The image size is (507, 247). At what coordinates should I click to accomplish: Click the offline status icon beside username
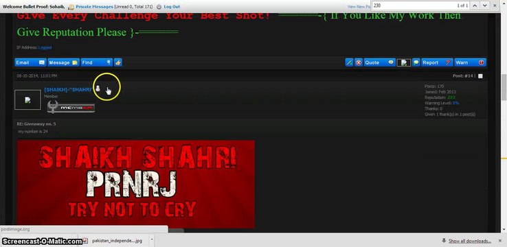(98, 88)
